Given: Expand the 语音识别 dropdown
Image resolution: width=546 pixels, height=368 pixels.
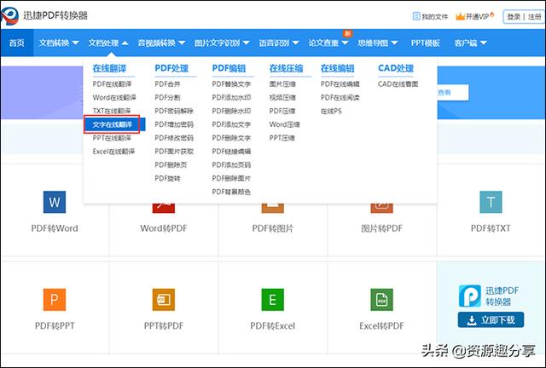Looking at the screenshot, I should point(279,43).
